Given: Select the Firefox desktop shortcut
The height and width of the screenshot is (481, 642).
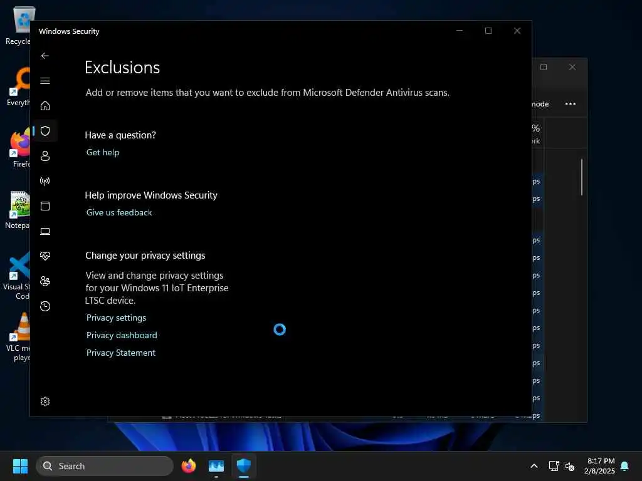Looking at the screenshot, I should pos(19,148).
